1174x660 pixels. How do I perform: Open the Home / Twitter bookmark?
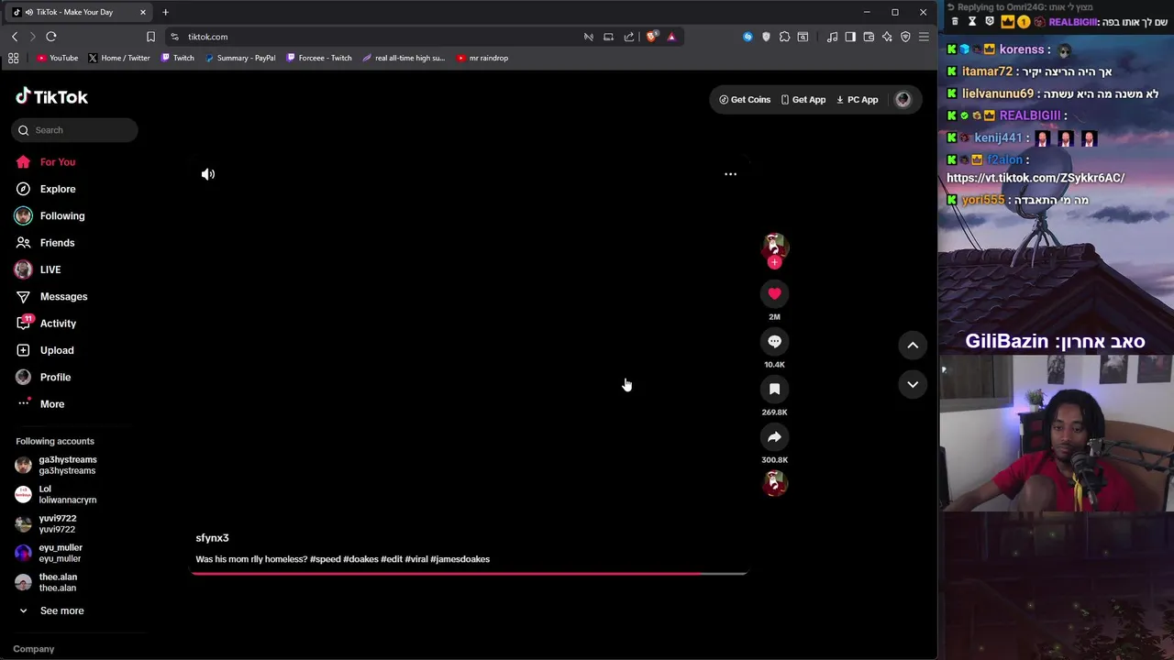click(119, 58)
